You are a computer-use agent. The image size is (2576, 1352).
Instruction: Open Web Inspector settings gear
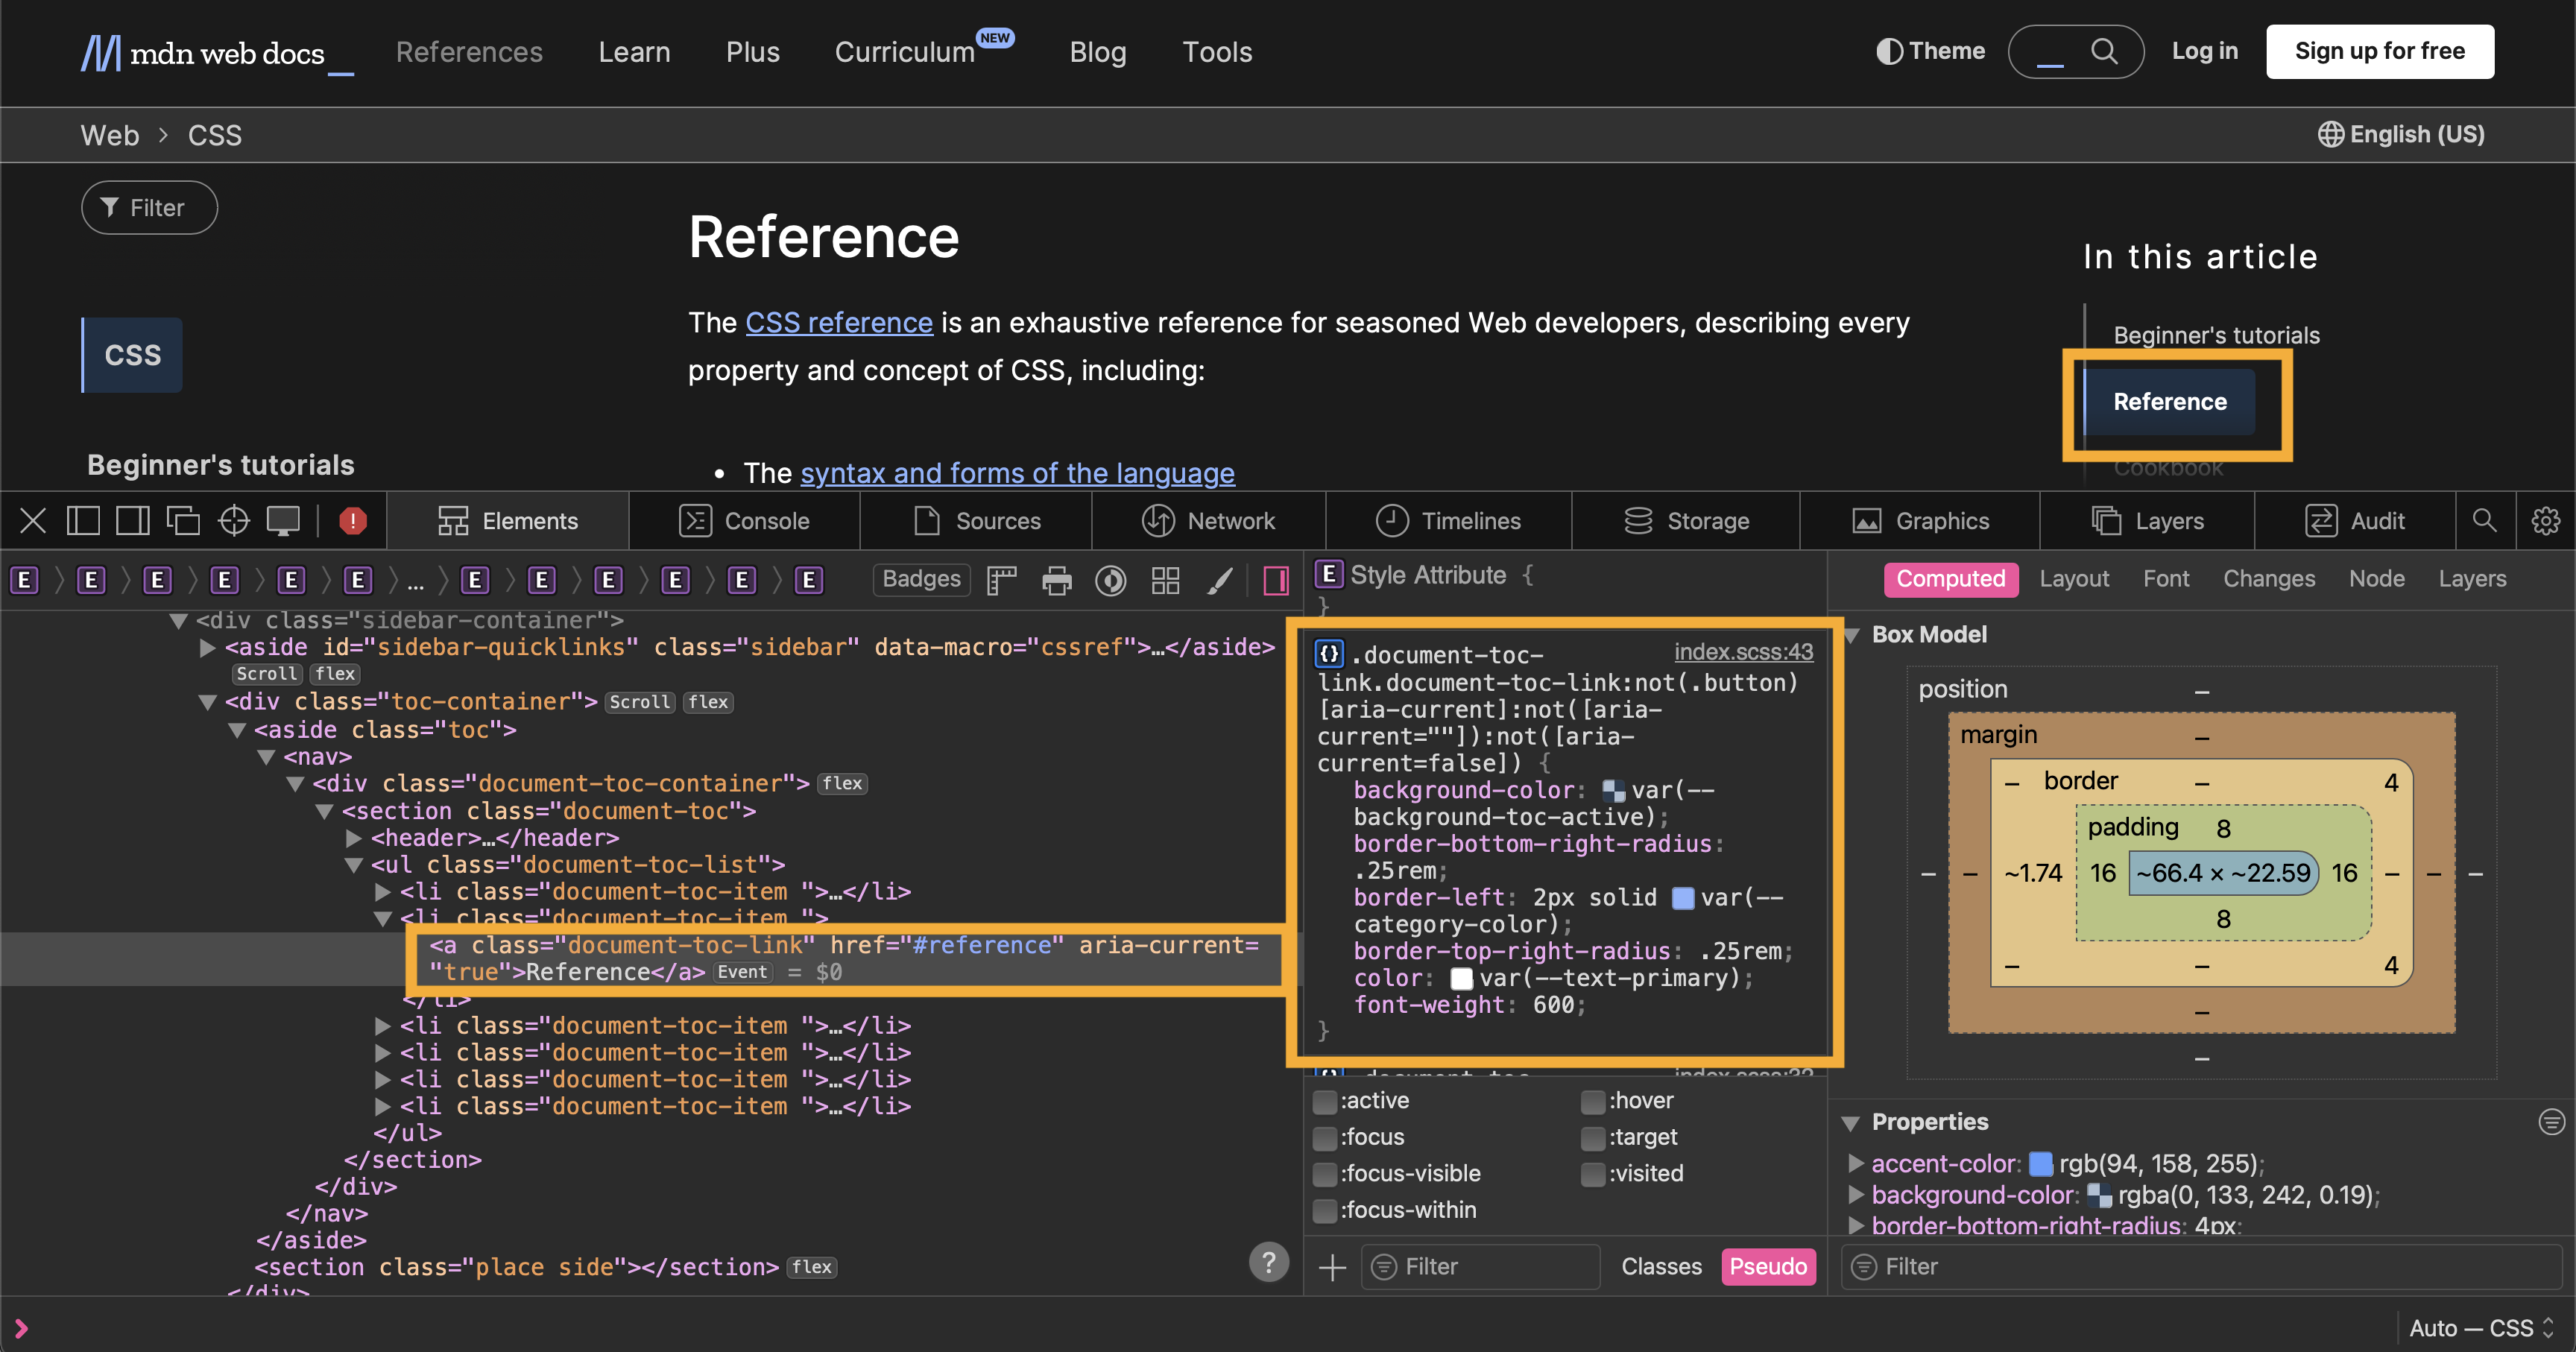coord(2546,520)
